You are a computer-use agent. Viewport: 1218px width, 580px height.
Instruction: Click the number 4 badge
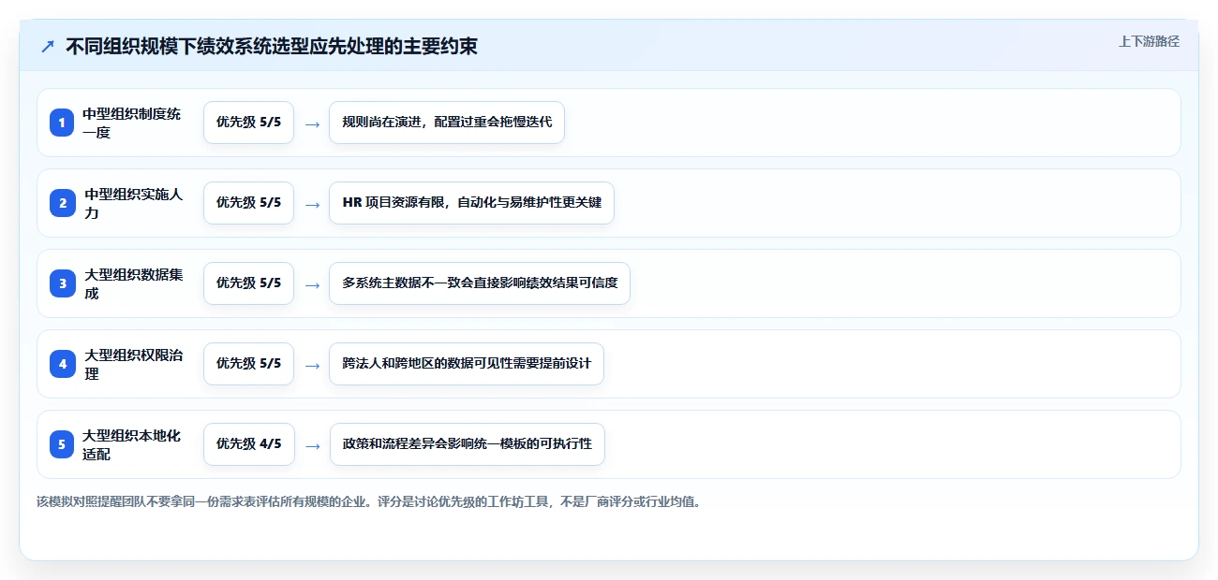pos(62,364)
